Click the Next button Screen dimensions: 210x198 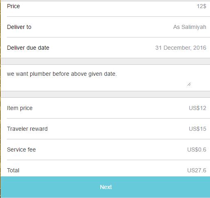pos(105,187)
